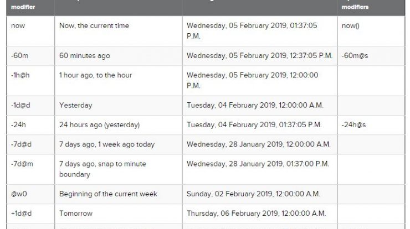Click 'Now, the current time' description
This screenshot has height=229, width=410.
click(94, 25)
